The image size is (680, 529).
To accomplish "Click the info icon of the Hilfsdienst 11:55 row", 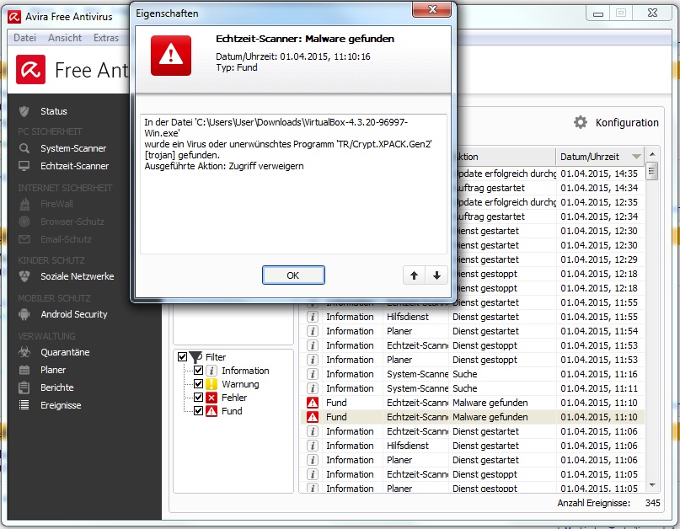I will point(313,317).
